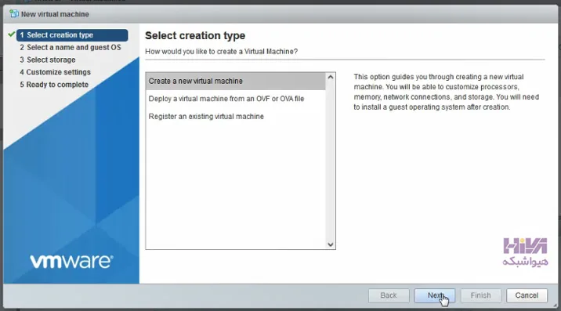Viewport: 561px width, 311px height.
Task: Go to step 5 Ready to complete
Action: 54,85
